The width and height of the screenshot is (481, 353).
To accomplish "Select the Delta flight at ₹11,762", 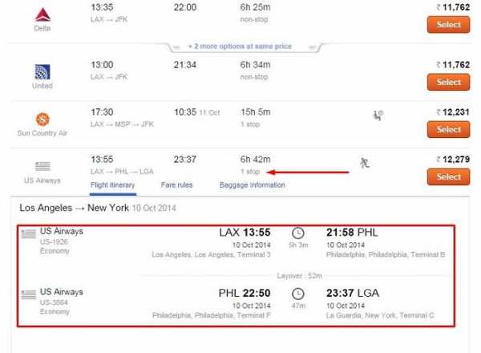I will point(448,25).
